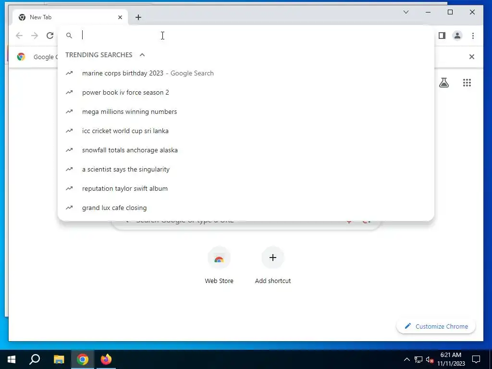Viewport: 492px width, 369px height.
Task: Open File Explorer from taskbar
Action: (x=59, y=359)
